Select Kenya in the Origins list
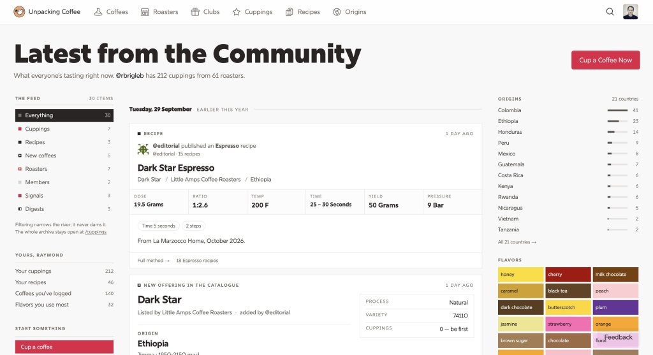The image size is (653, 355). click(x=568, y=186)
